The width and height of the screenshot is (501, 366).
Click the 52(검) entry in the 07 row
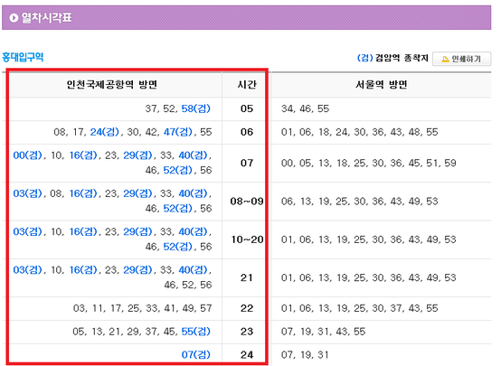click(x=178, y=170)
